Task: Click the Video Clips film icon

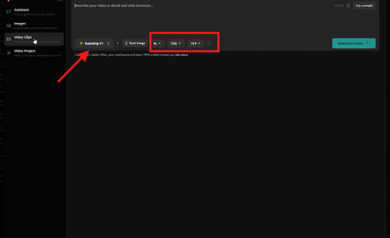Action: click(x=8, y=39)
